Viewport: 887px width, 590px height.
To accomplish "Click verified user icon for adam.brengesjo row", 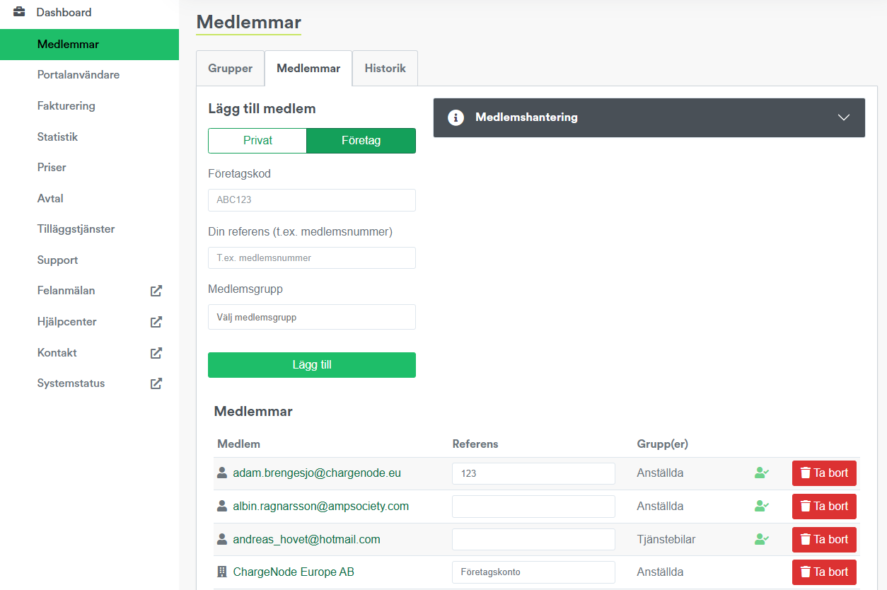I will [762, 473].
